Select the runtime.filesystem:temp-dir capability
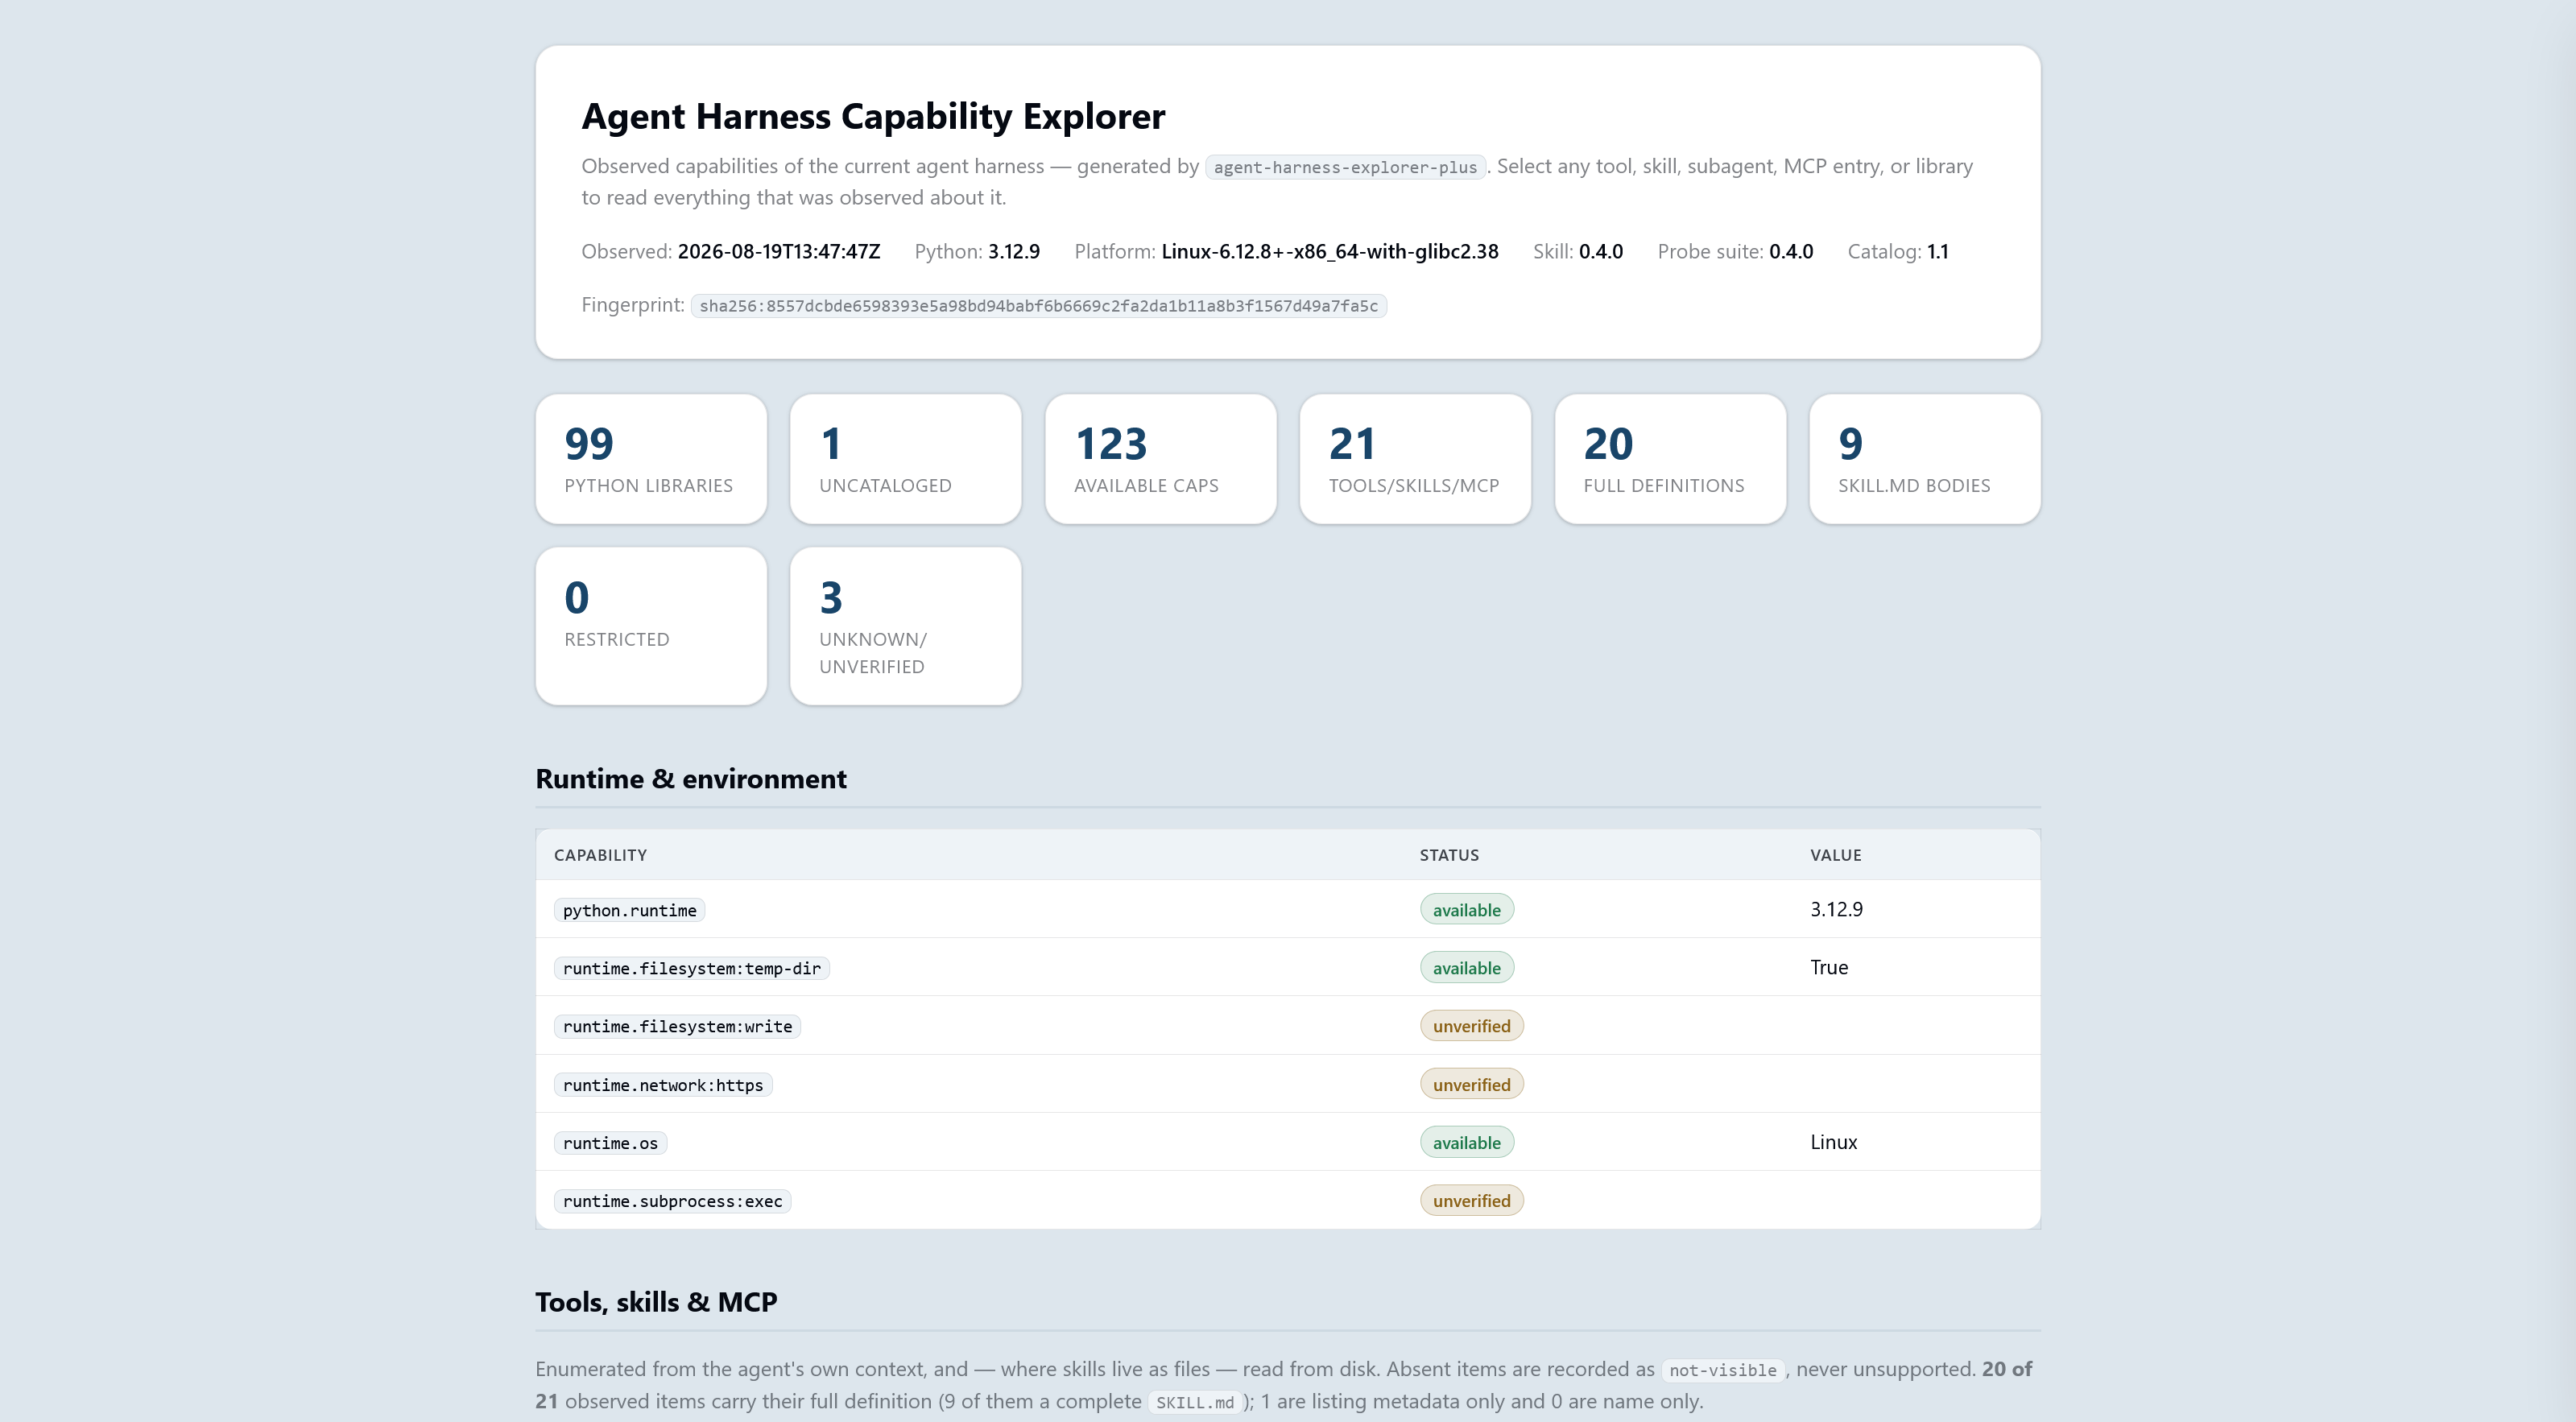2576x1422 pixels. point(691,968)
